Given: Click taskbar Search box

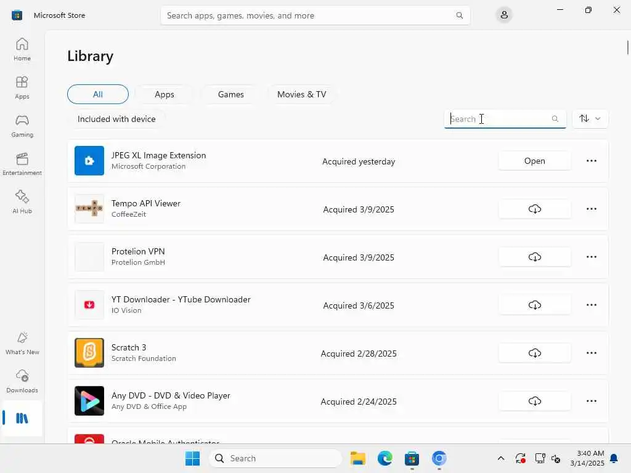Looking at the screenshot, I should point(275,458).
